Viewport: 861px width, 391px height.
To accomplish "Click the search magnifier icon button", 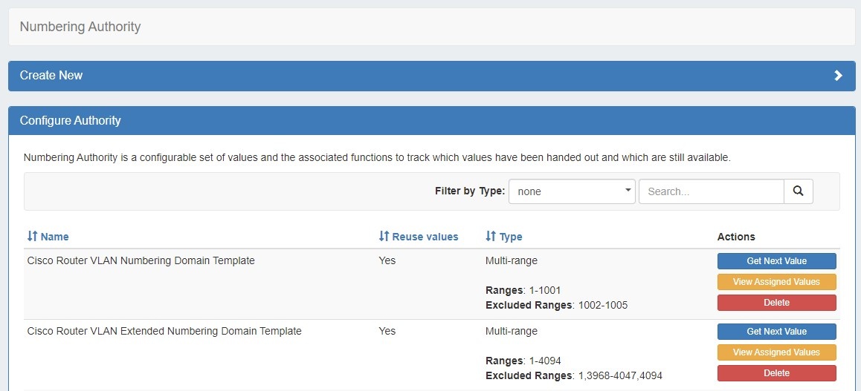I will (798, 191).
